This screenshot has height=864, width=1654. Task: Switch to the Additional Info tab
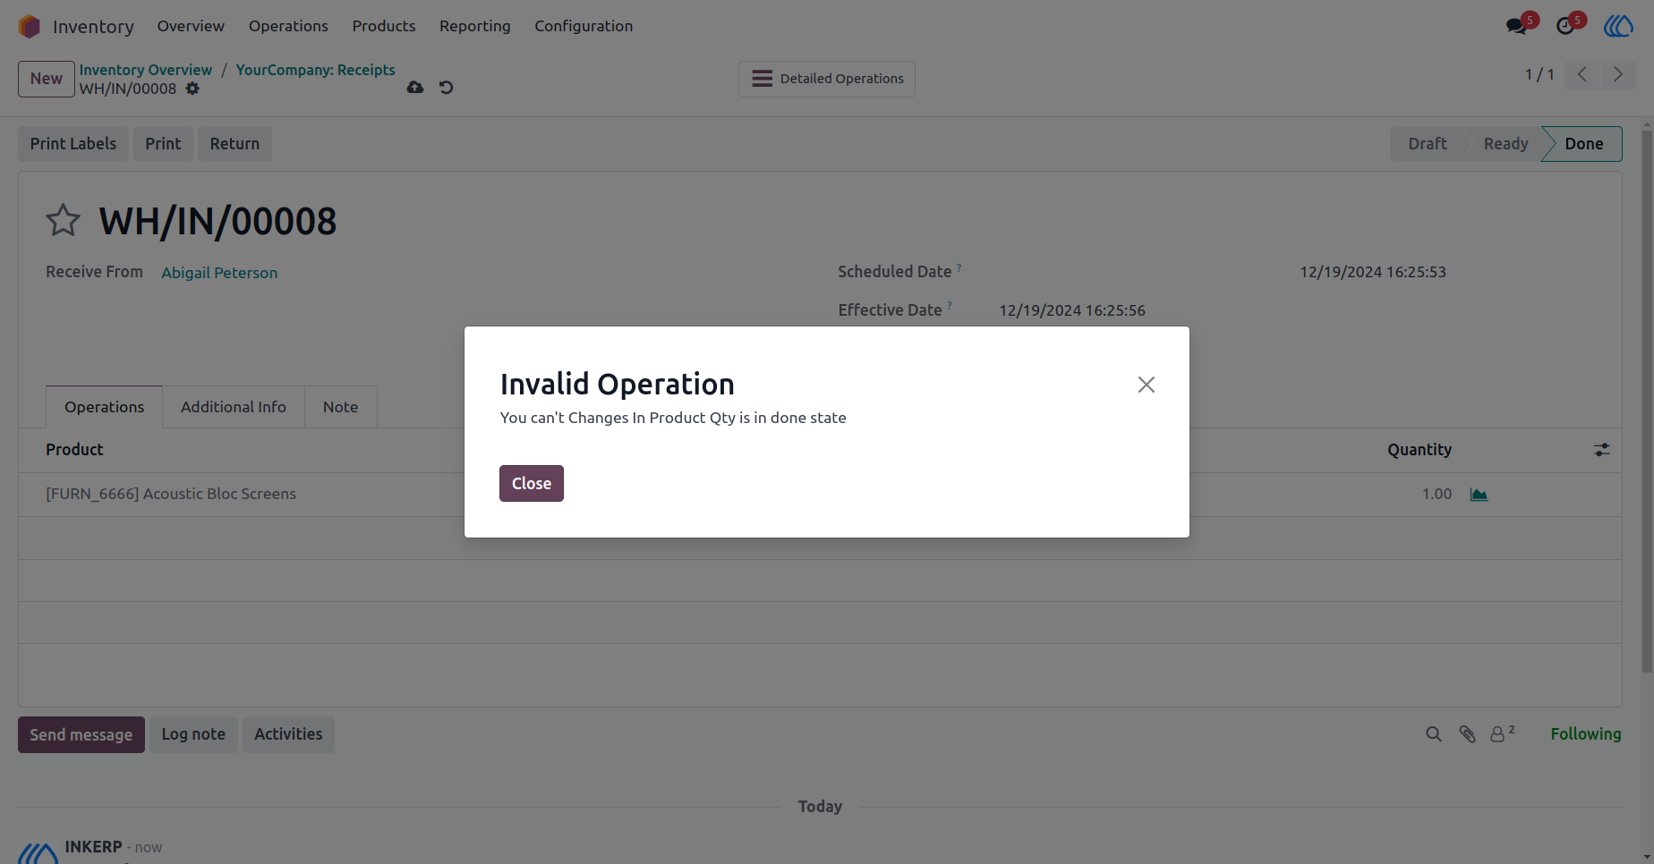pyautogui.click(x=234, y=407)
